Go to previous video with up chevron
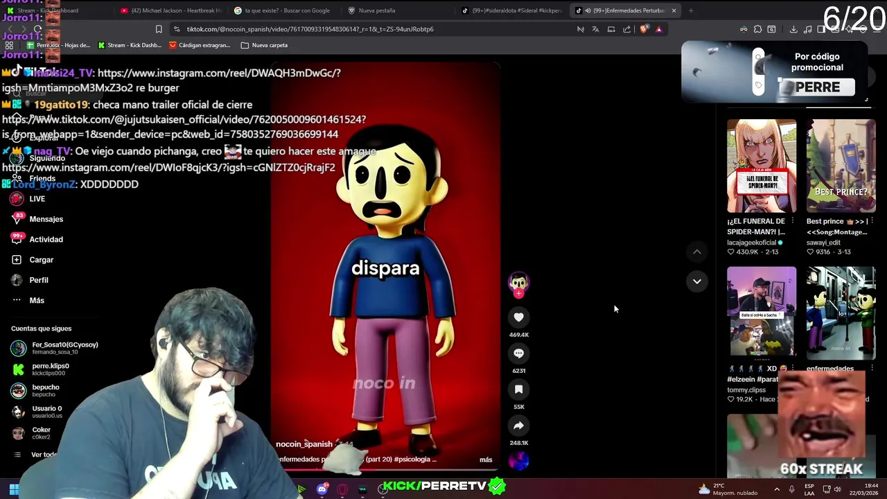Viewport: 887px width, 499px height. 697,252
